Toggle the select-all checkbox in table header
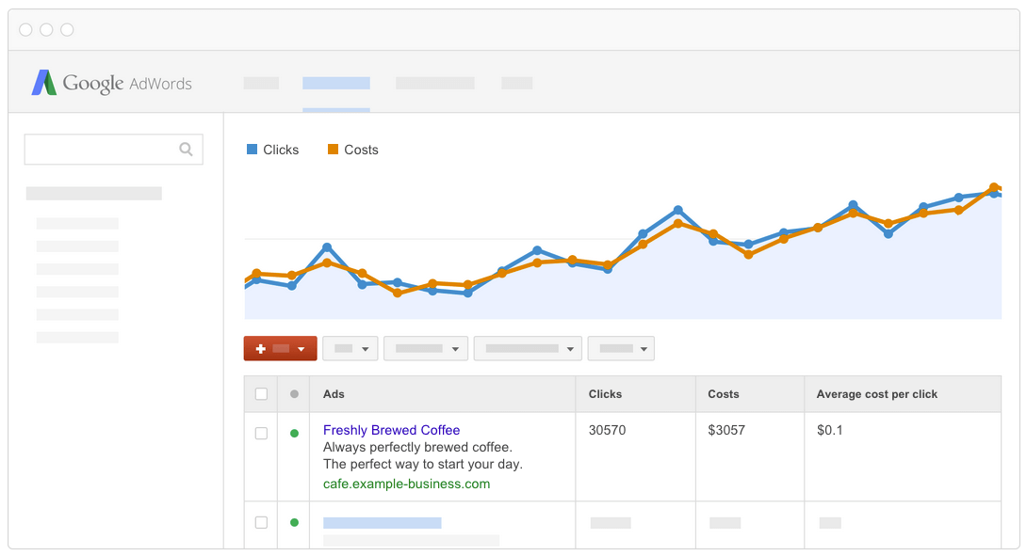 tap(261, 394)
